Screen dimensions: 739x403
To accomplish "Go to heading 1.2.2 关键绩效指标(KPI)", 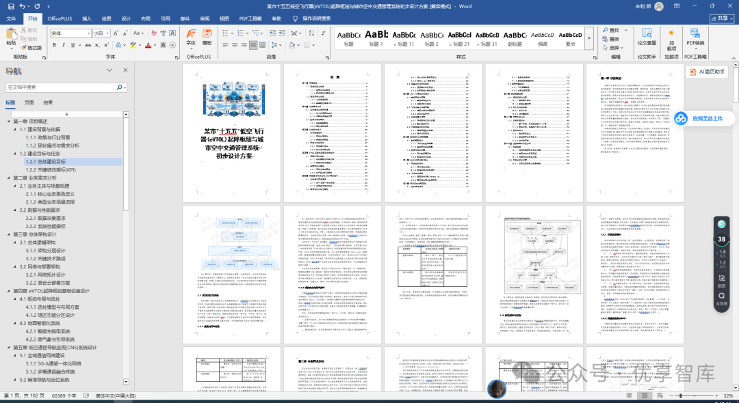I will 51,170.
